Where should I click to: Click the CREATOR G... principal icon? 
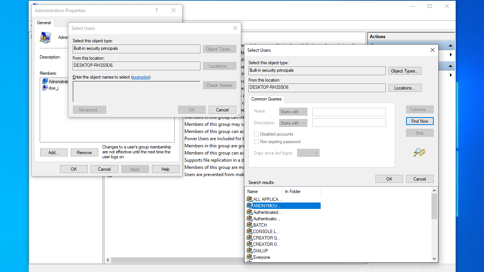(249, 238)
